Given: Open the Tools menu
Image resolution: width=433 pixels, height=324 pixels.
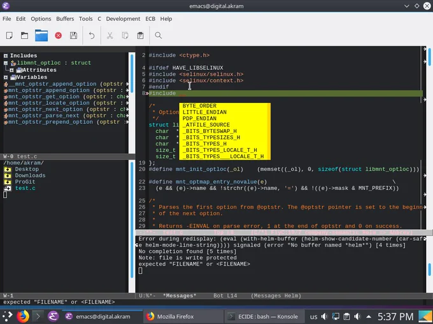Looking at the screenshot, I should pyautogui.click(x=85, y=18).
